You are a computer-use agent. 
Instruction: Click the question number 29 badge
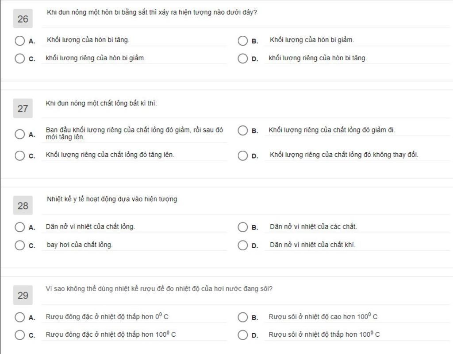[x=23, y=295]
